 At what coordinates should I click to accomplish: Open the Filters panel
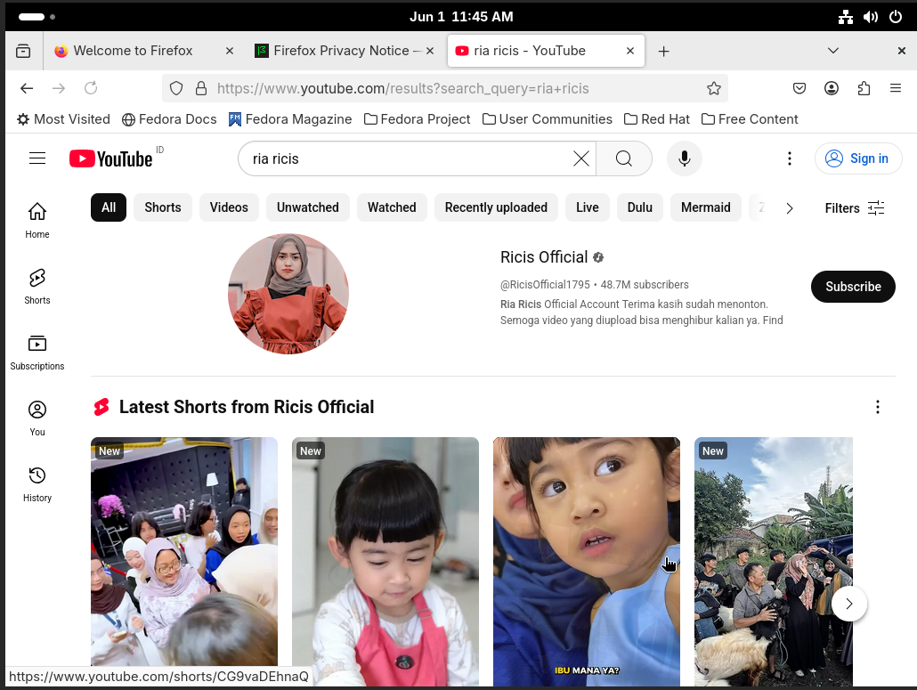[855, 208]
